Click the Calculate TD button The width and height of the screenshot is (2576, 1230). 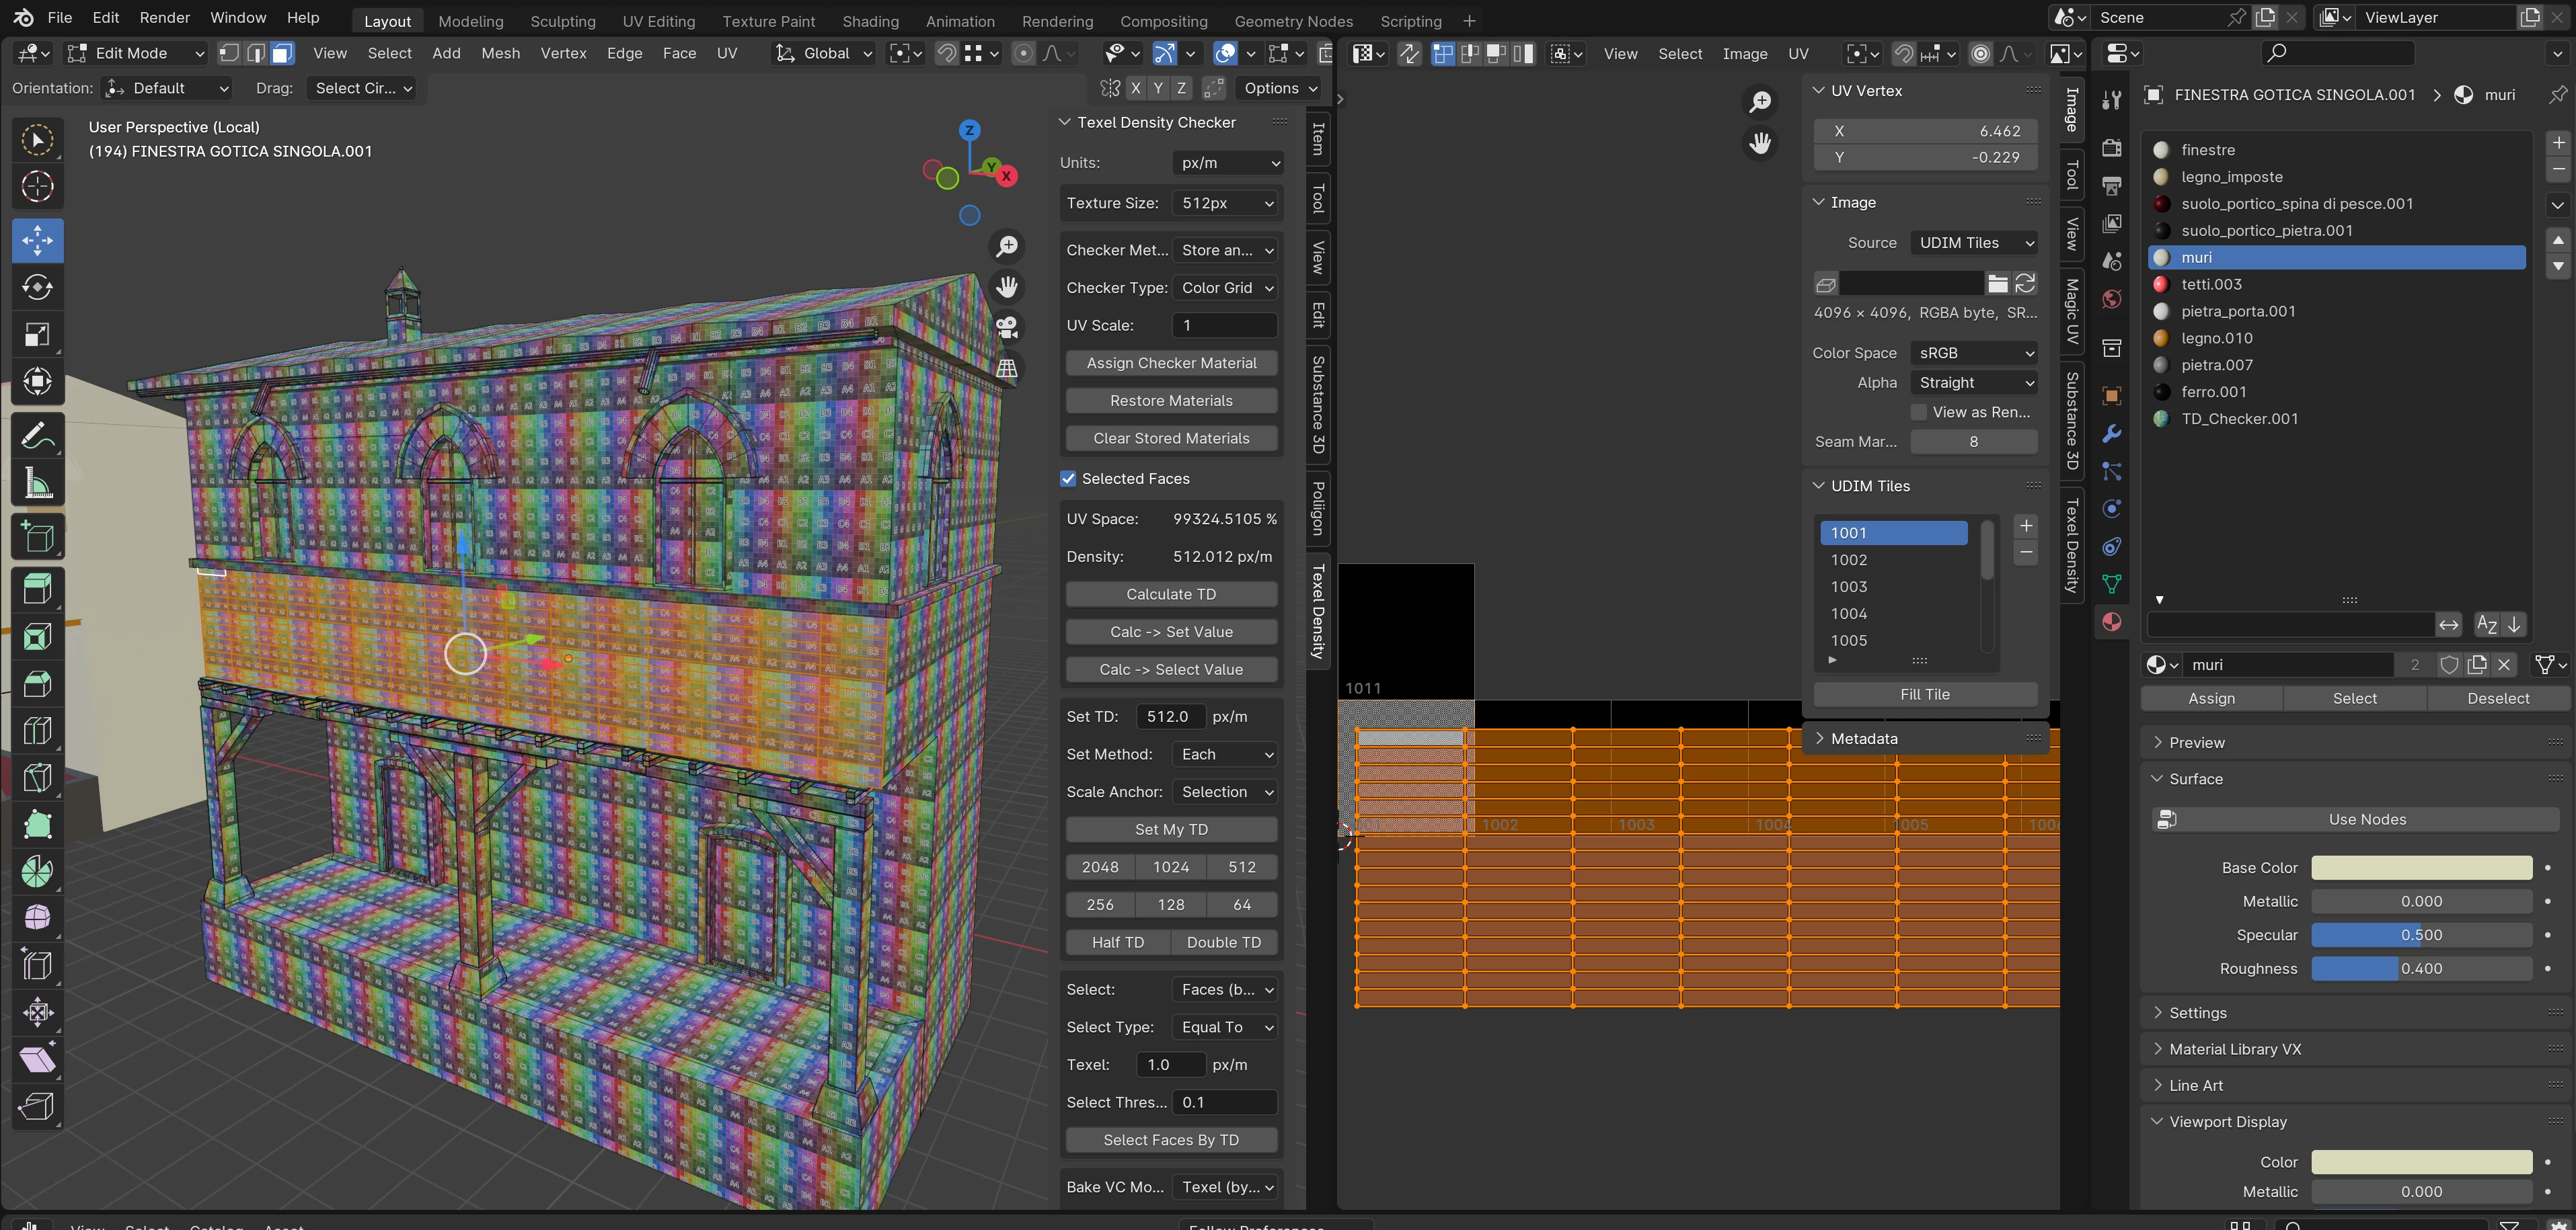click(x=1170, y=595)
